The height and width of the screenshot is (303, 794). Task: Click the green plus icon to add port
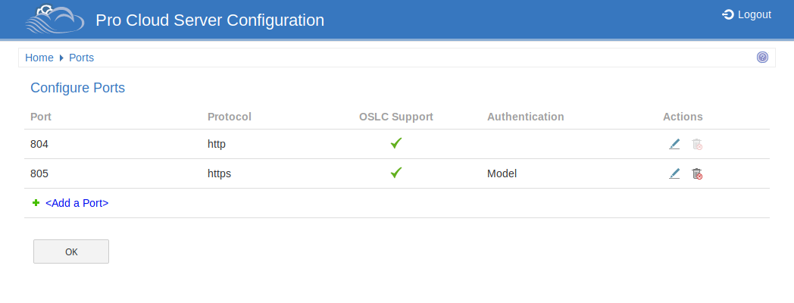click(x=36, y=203)
